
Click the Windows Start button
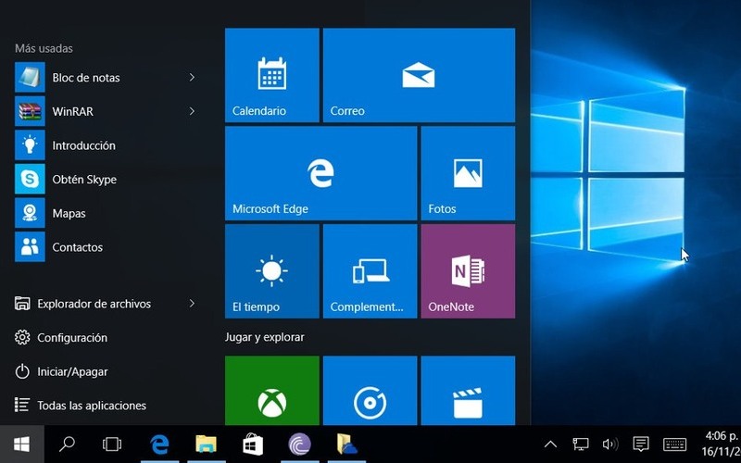(x=21, y=444)
